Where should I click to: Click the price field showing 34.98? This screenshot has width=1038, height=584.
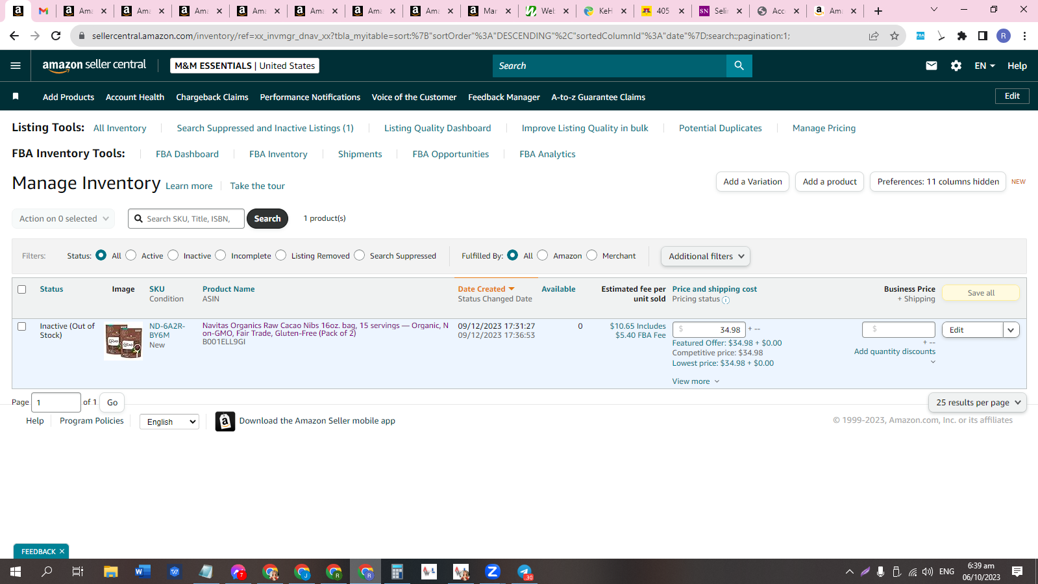[x=710, y=329]
